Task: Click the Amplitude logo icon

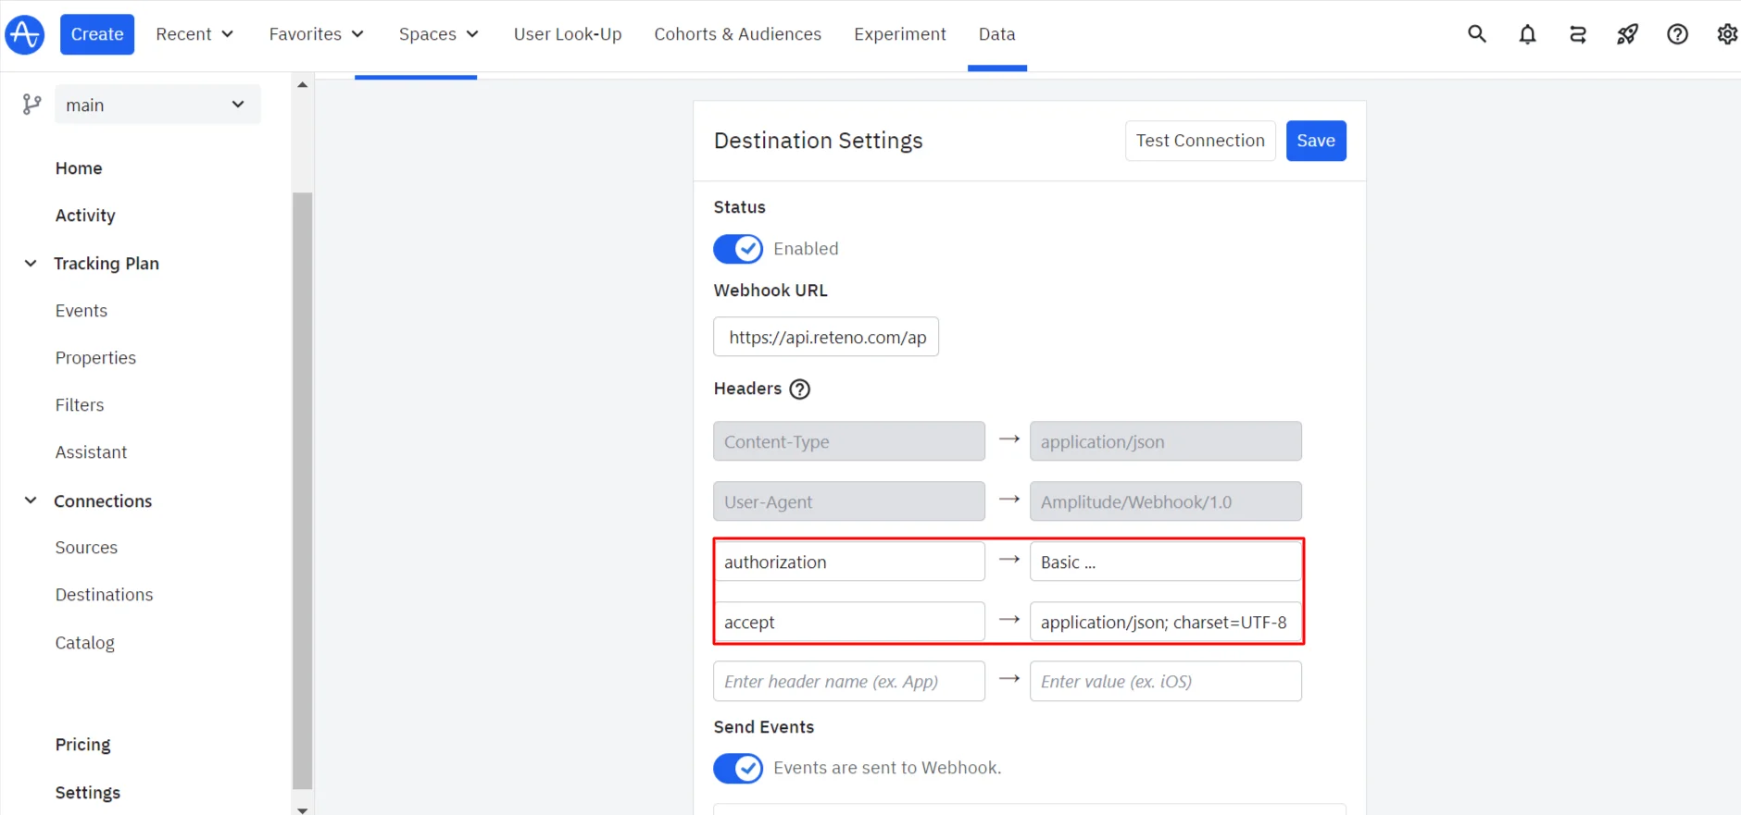Action: [x=25, y=35]
